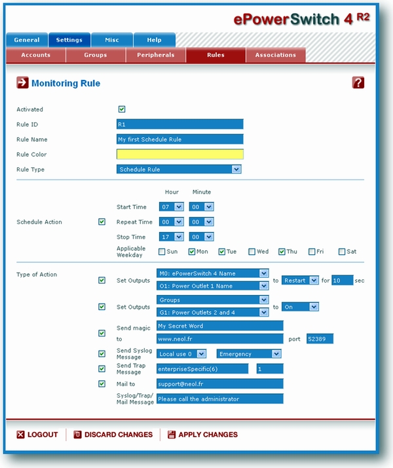Click the trap number field containing 1
The image size is (393, 468).
pyautogui.click(x=270, y=368)
